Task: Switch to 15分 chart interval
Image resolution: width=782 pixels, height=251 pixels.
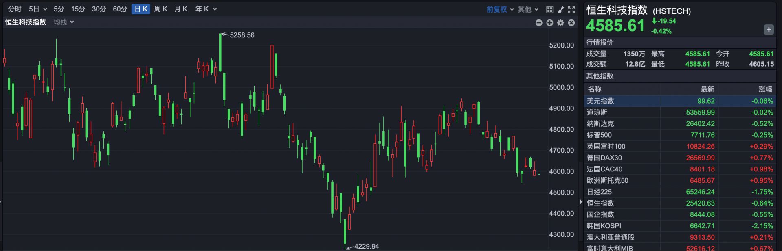Action: (x=78, y=9)
